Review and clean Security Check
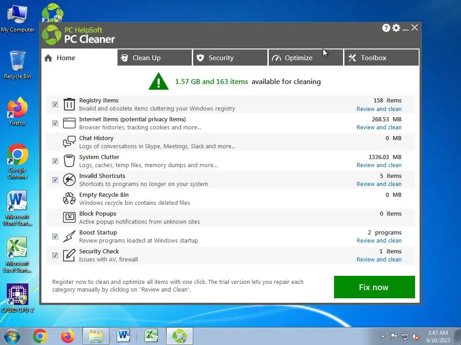 click(x=379, y=259)
